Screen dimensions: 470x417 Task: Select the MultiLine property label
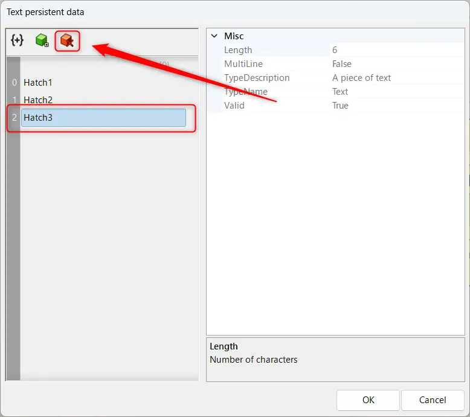click(x=243, y=64)
